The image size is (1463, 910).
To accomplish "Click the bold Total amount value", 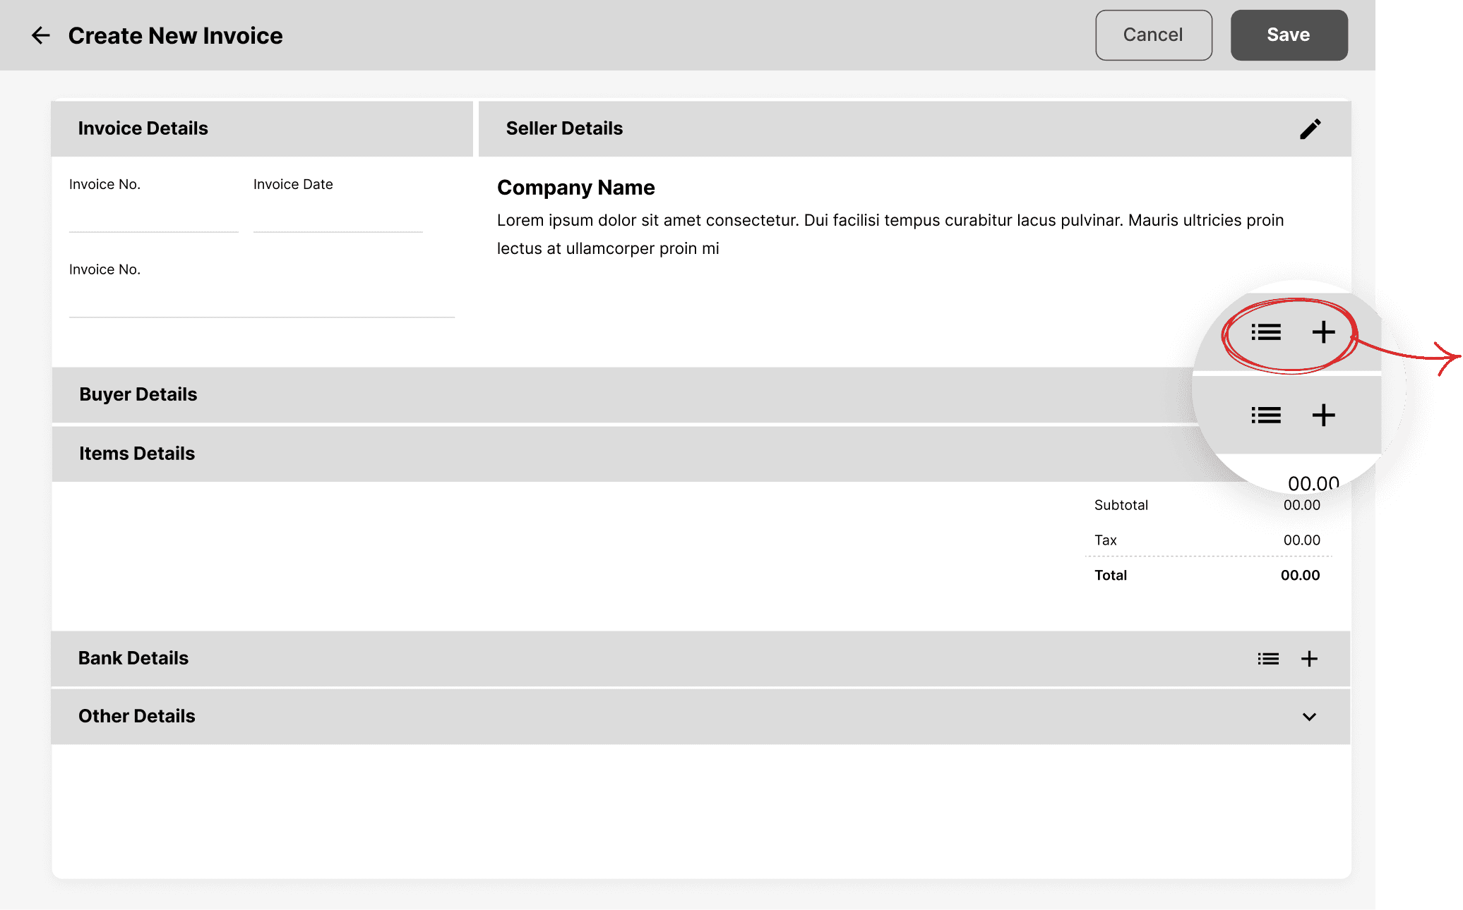I will pyautogui.click(x=1300, y=576).
